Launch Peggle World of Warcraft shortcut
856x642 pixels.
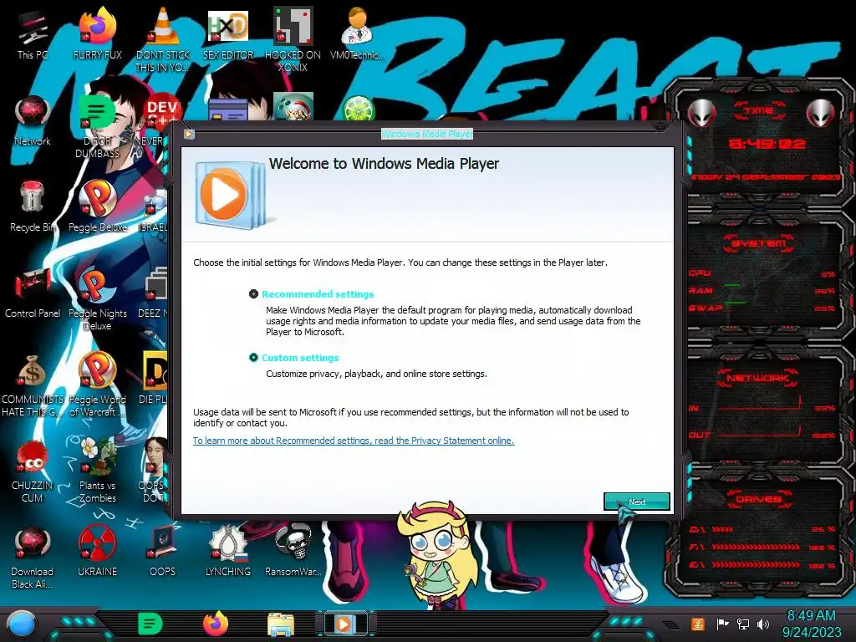point(97,385)
